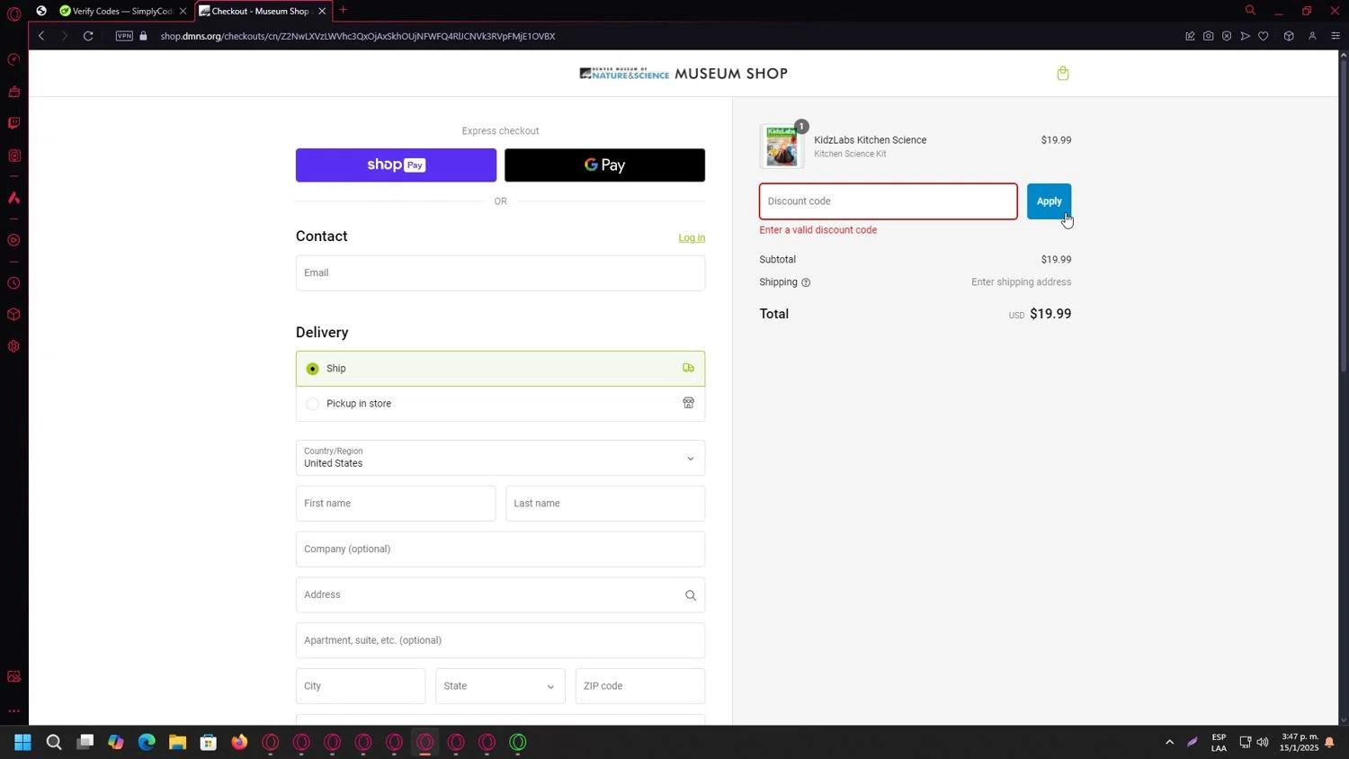Image resolution: width=1349 pixels, height=759 pixels.
Task: Open Twitch panel in sidebar
Action: [x=13, y=123]
